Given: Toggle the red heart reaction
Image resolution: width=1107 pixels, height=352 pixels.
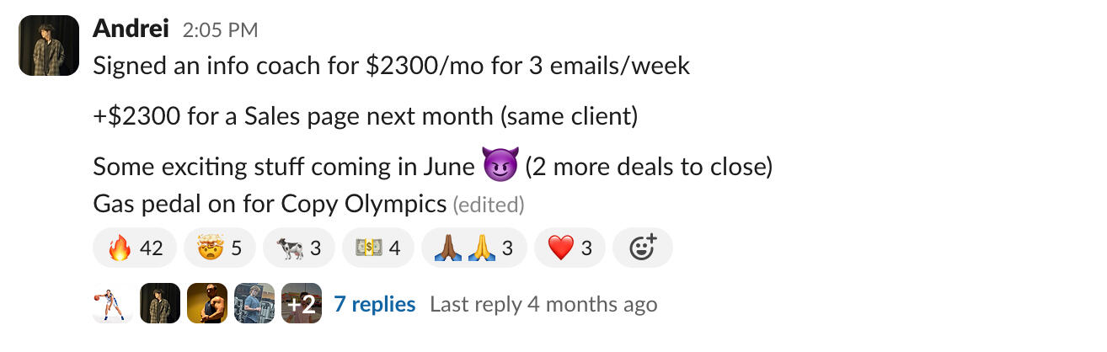Looking at the screenshot, I should pos(570,248).
